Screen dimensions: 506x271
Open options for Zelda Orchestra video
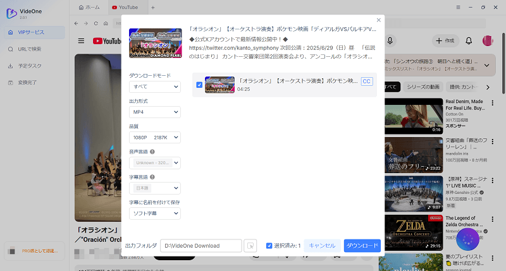pyautogui.click(x=493, y=219)
